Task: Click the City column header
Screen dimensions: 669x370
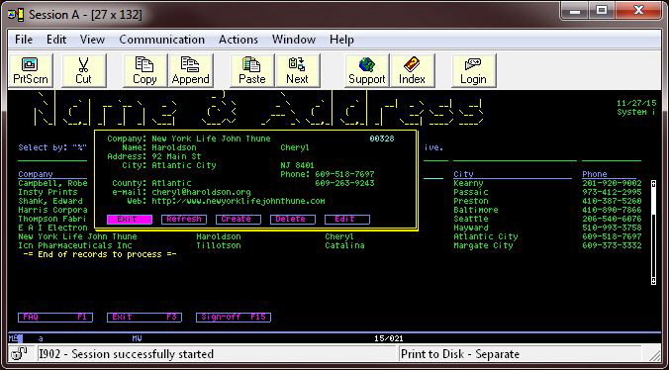Action: pyautogui.click(x=463, y=174)
